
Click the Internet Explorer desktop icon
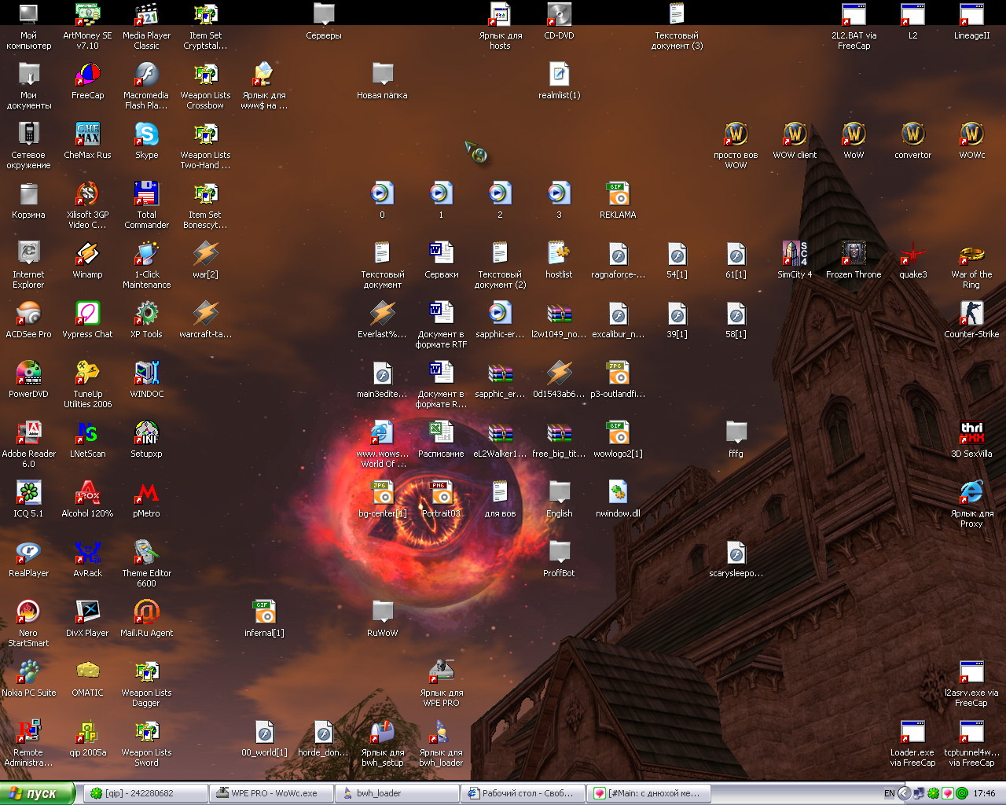[x=28, y=265]
